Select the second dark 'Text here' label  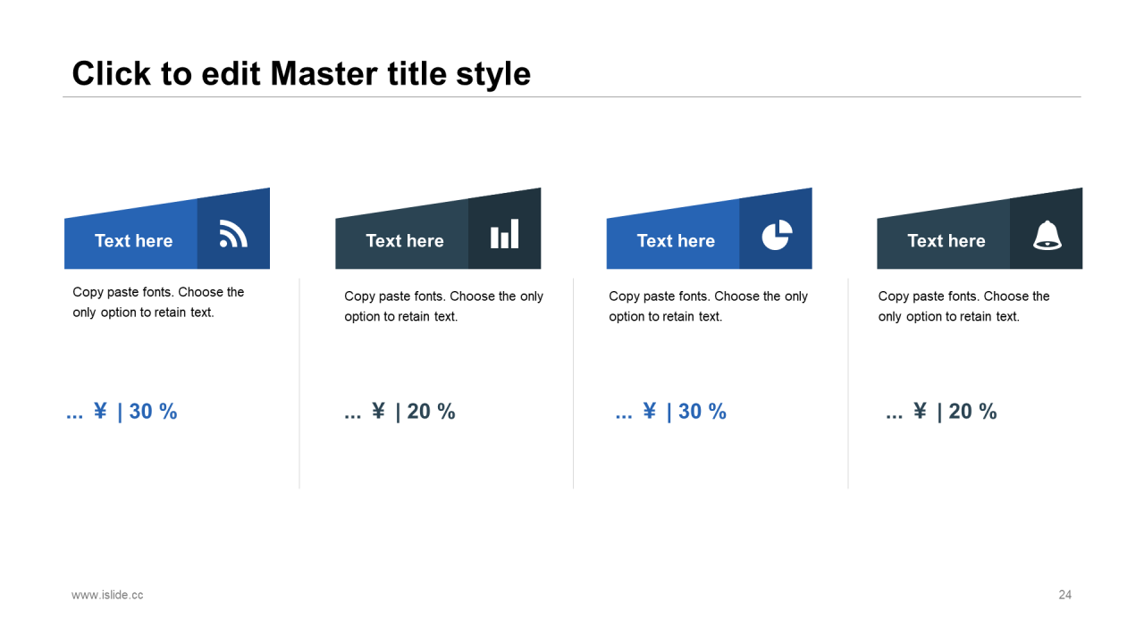pyautogui.click(x=404, y=241)
